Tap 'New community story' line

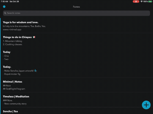(15, 104)
